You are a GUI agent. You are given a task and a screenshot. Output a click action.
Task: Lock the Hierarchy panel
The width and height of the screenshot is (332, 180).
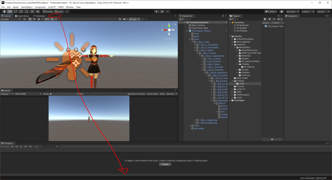[223, 16]
